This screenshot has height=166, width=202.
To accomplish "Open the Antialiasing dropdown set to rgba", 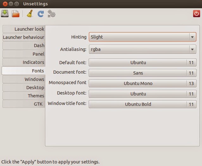I will coord(142,49).
